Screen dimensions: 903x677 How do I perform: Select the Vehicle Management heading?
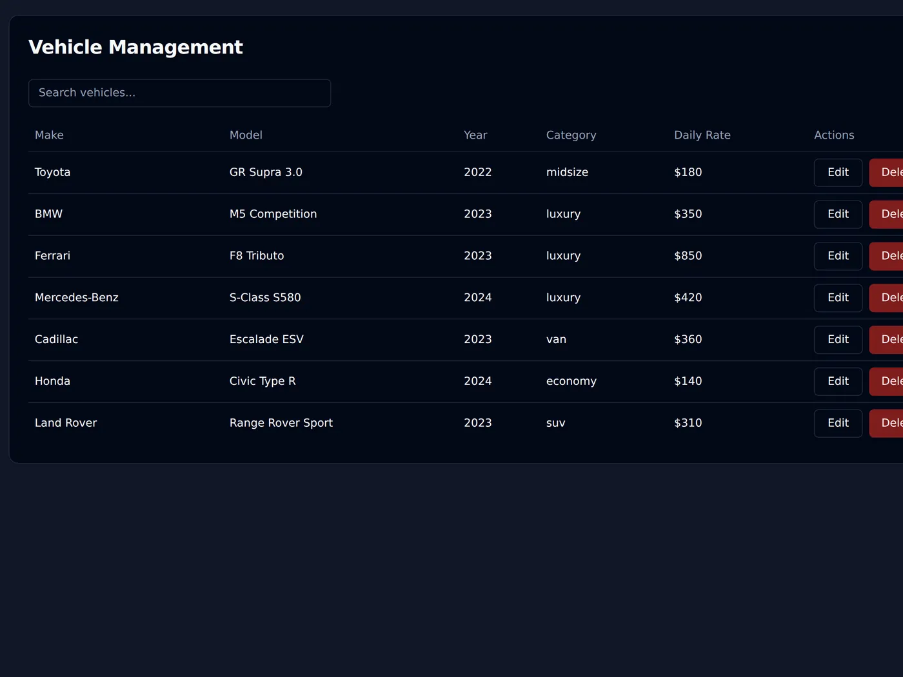pos(135,47)
